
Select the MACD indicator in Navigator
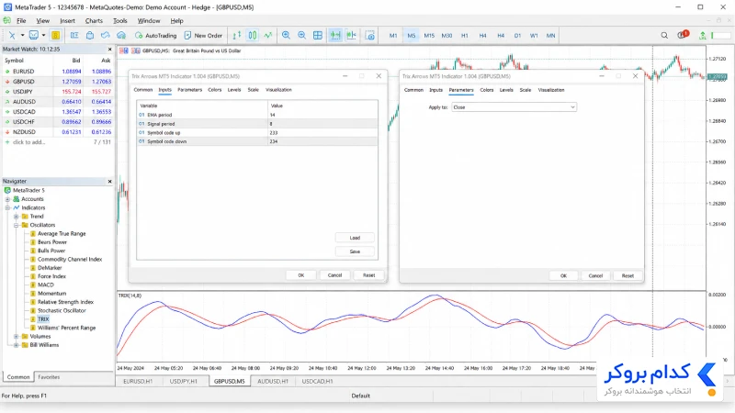pyautogui.click(x=45, y=285)
